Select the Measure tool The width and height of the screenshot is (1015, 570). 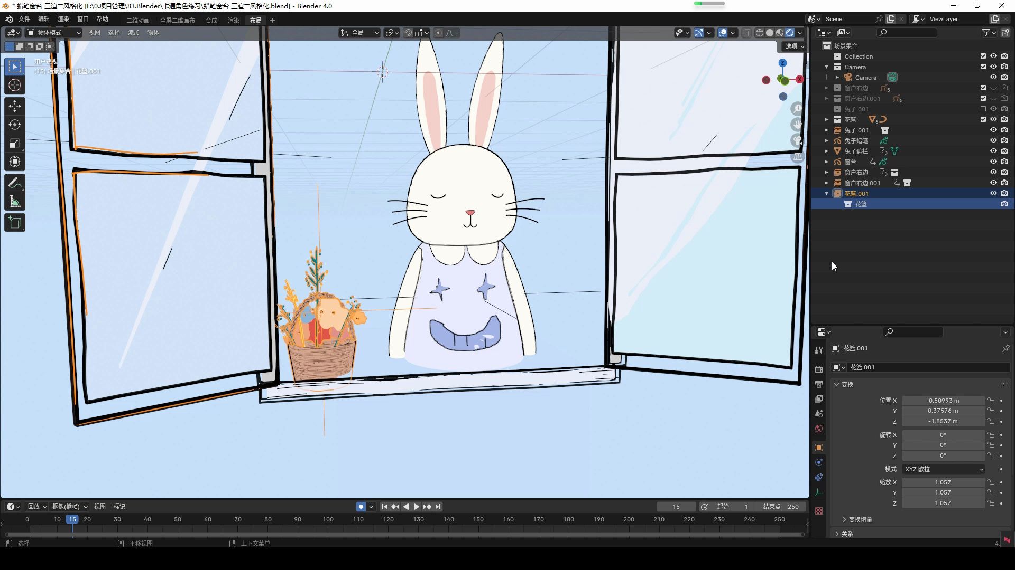click(x=14, y=201)
